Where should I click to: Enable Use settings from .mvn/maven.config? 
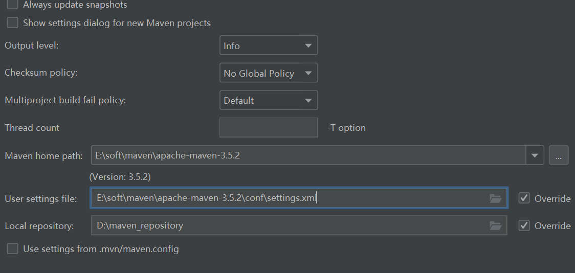(12, 249)
